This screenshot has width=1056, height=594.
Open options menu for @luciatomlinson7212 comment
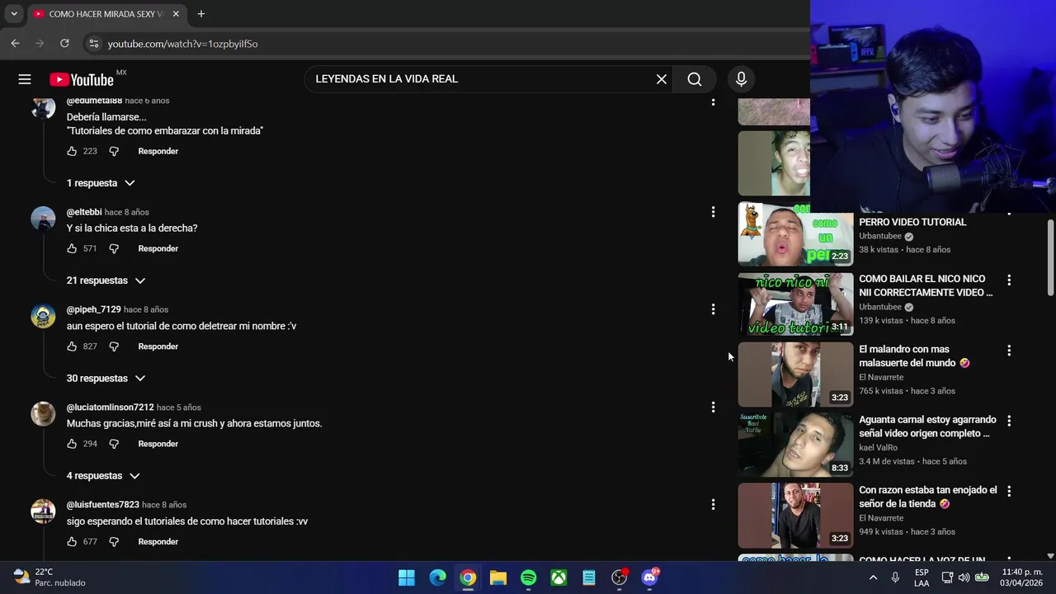click(713, 407)
